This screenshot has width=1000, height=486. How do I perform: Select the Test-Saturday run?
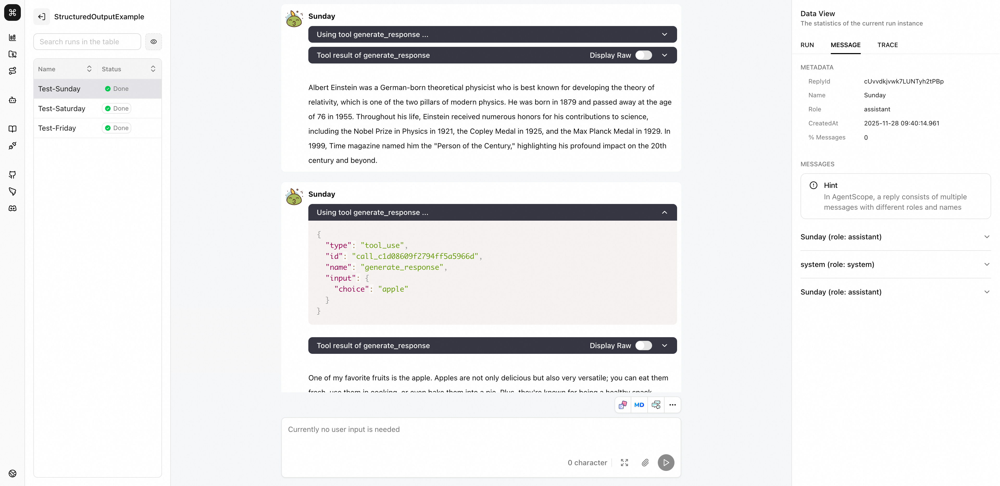coord(62,108)
